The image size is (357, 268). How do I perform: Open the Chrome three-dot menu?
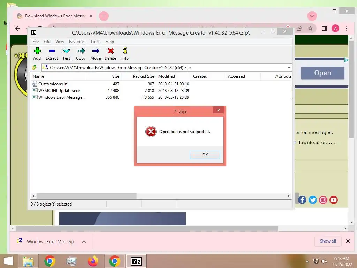click(347, 28)
